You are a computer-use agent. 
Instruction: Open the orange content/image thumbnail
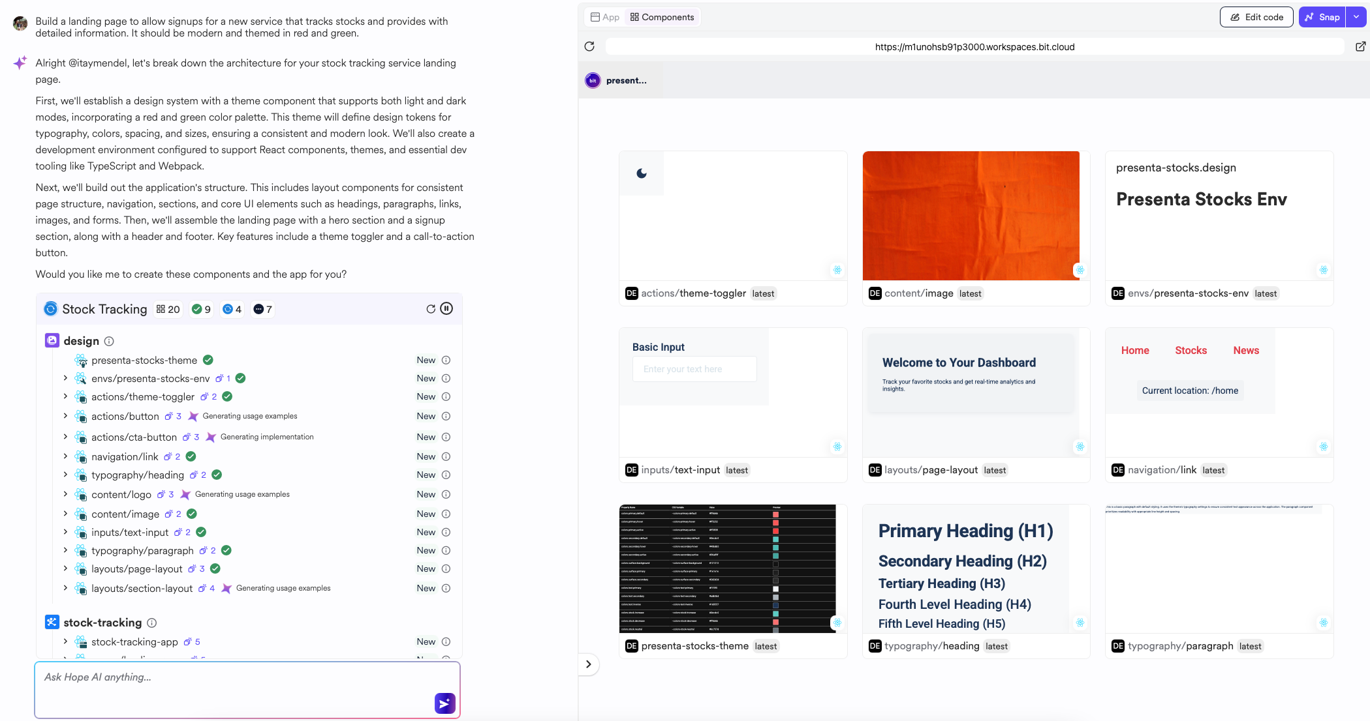[971, 216]
